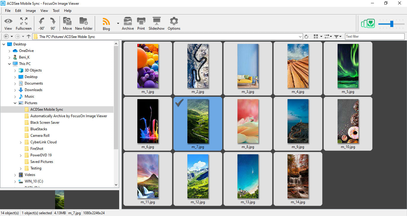
Task: Open Options with the gear icon
Action: coord(174,24)
